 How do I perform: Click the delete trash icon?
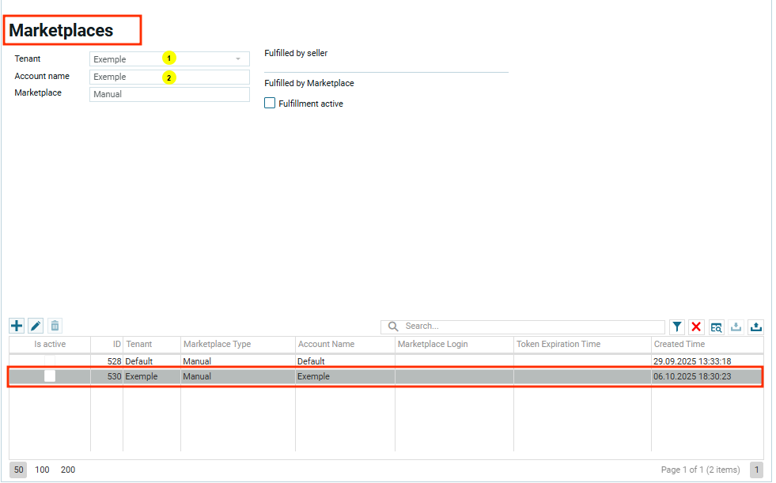pyautogui.click(x=55, y=326)
